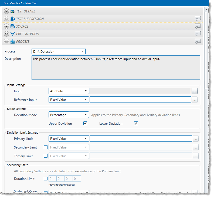Click the Process section comment bubble icon

click(198, 41)
